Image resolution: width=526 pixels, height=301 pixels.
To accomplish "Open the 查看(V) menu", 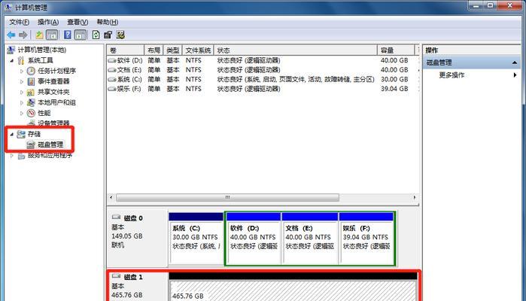I will 78,22.
